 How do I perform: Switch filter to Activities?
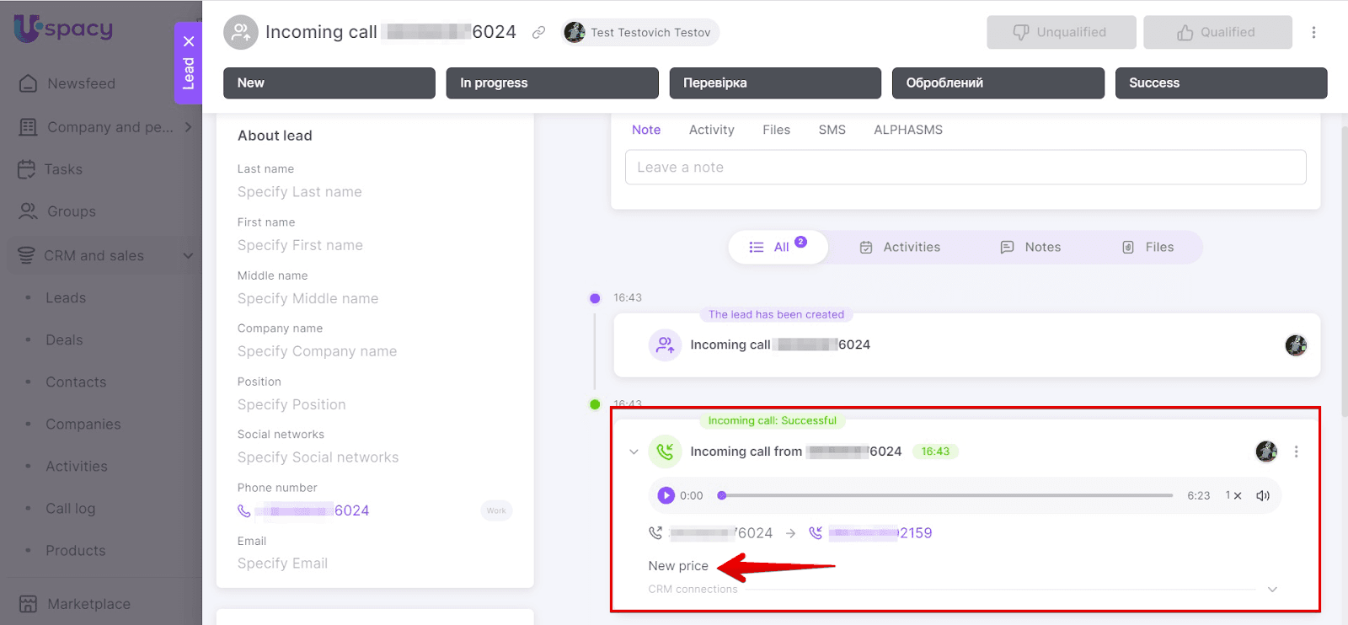point(900,247)
